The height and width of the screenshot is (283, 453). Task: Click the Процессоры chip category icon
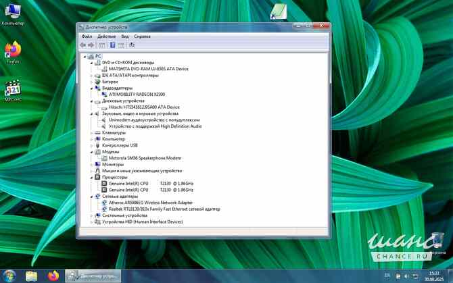[x=97, y=177]
